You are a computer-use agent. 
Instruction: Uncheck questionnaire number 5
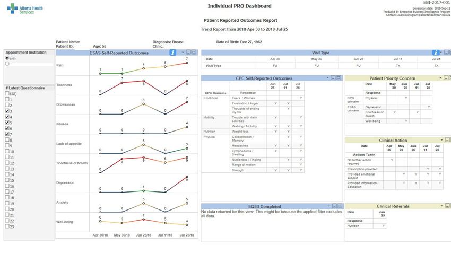click(7, 122)
